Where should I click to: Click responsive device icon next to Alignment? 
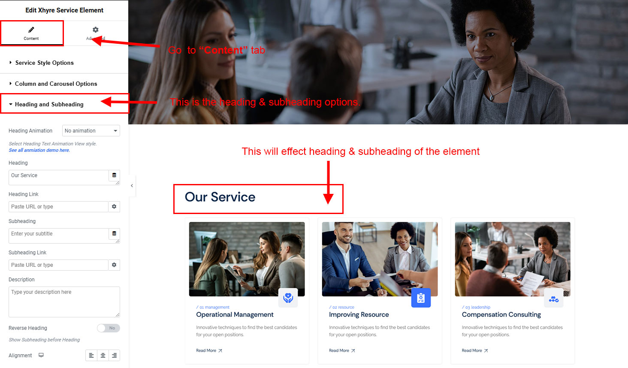tap(41, 355)
